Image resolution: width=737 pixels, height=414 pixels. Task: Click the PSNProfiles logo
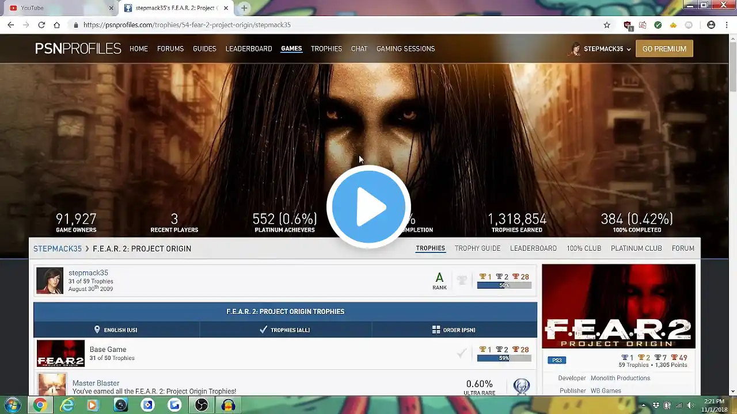click(x=78, y=49)
